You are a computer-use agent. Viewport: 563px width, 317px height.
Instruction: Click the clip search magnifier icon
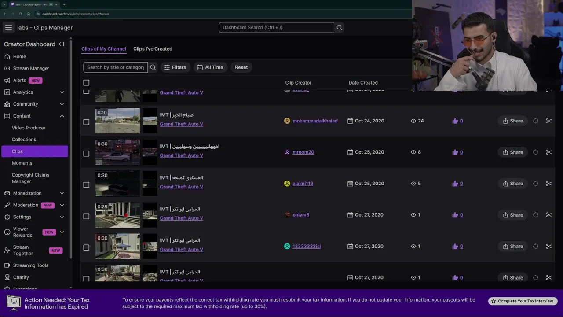[x=153, y=67]
